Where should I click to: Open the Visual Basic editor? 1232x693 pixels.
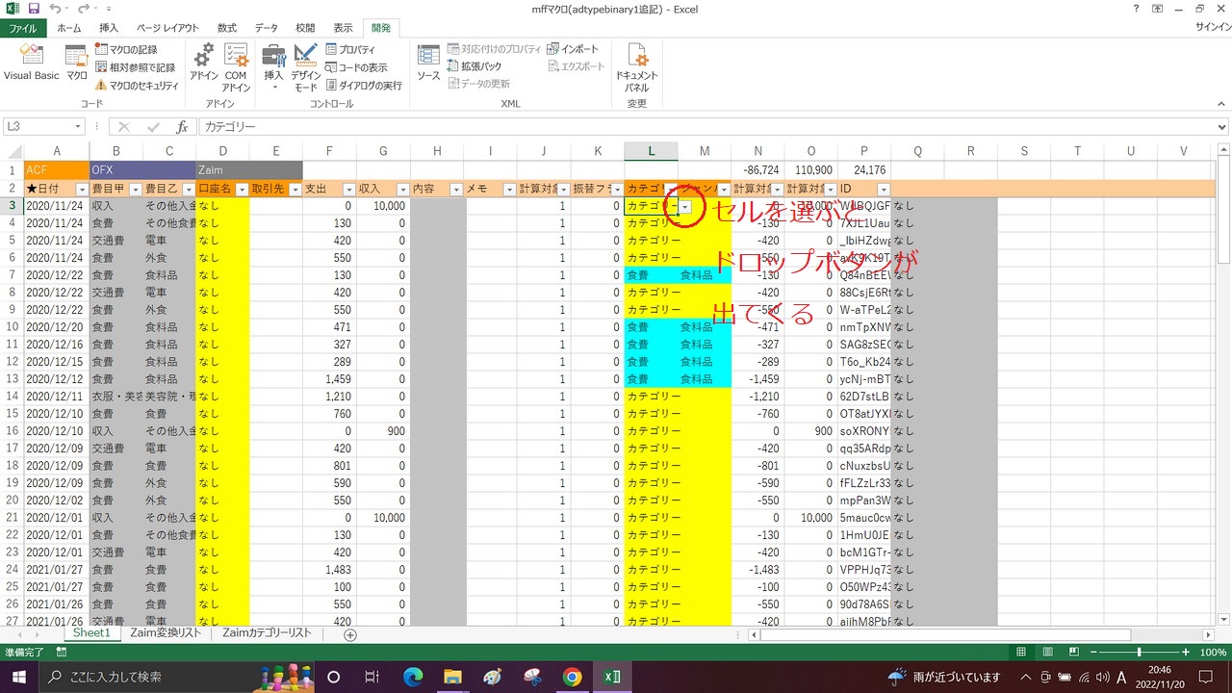point(31,63)
